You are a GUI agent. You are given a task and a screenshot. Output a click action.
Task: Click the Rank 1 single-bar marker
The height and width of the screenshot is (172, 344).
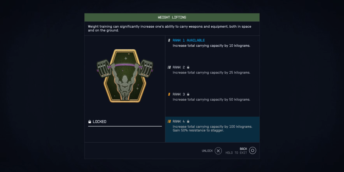click(x=169, y=40)
